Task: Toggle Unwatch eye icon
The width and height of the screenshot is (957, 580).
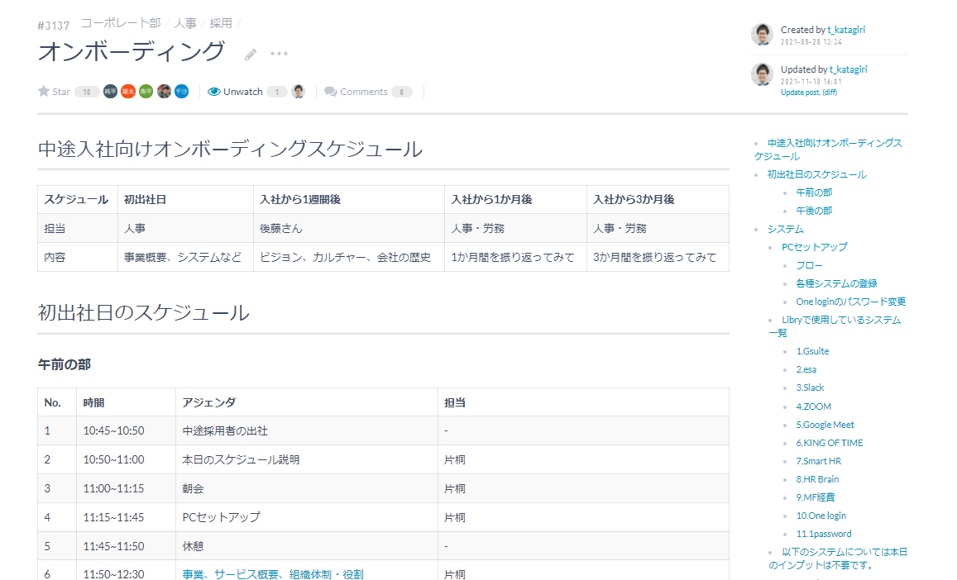Action: (x=213, y=92)
